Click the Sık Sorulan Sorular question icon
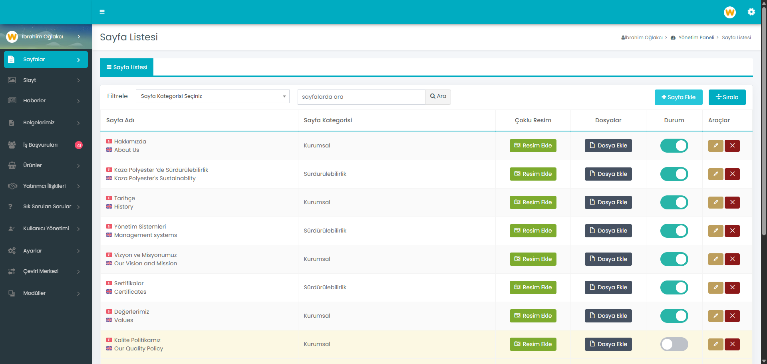The width and height of the screenshot is (767, 364). pos(10,207)
